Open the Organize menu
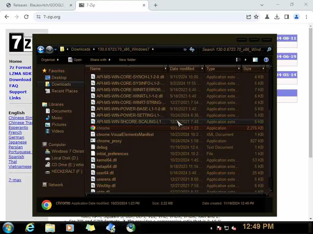 50,60
